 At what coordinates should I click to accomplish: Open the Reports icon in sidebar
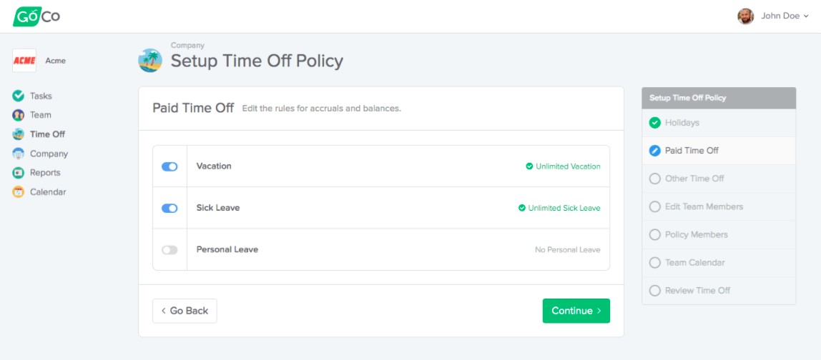(x=19, y=173)
